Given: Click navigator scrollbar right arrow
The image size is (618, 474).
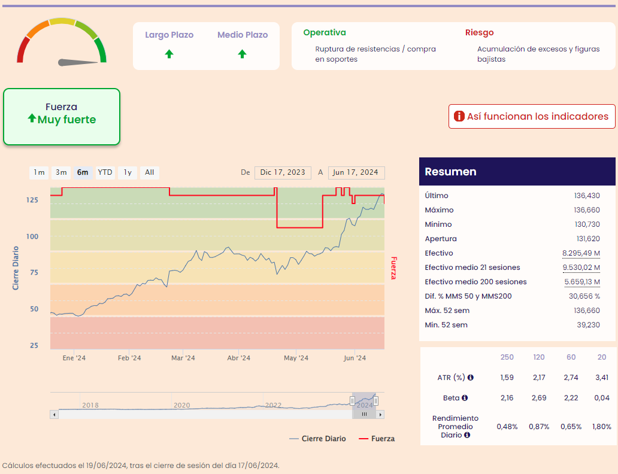Looking at the screenshot, I should 380,415.
